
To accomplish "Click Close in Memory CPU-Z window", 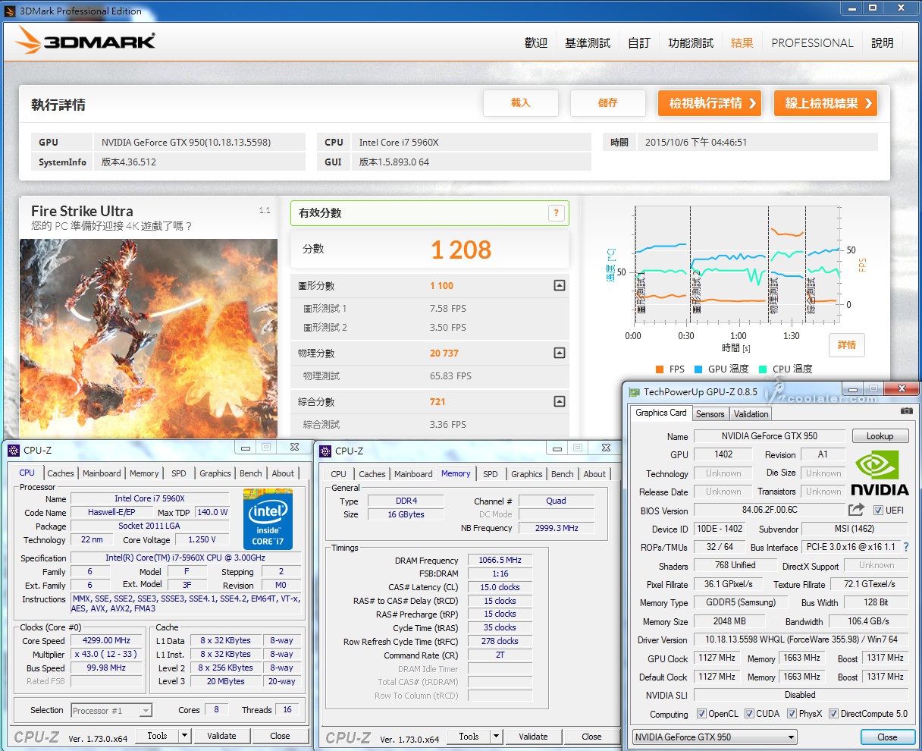I will tap(591, 737).
